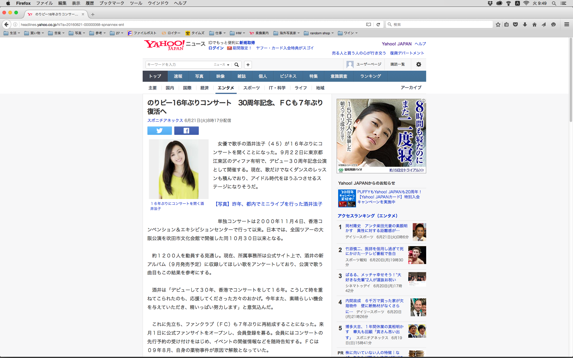Click the Firefox home icon
The height and width of the screenshot is (358, 573).
pos(534,24)
